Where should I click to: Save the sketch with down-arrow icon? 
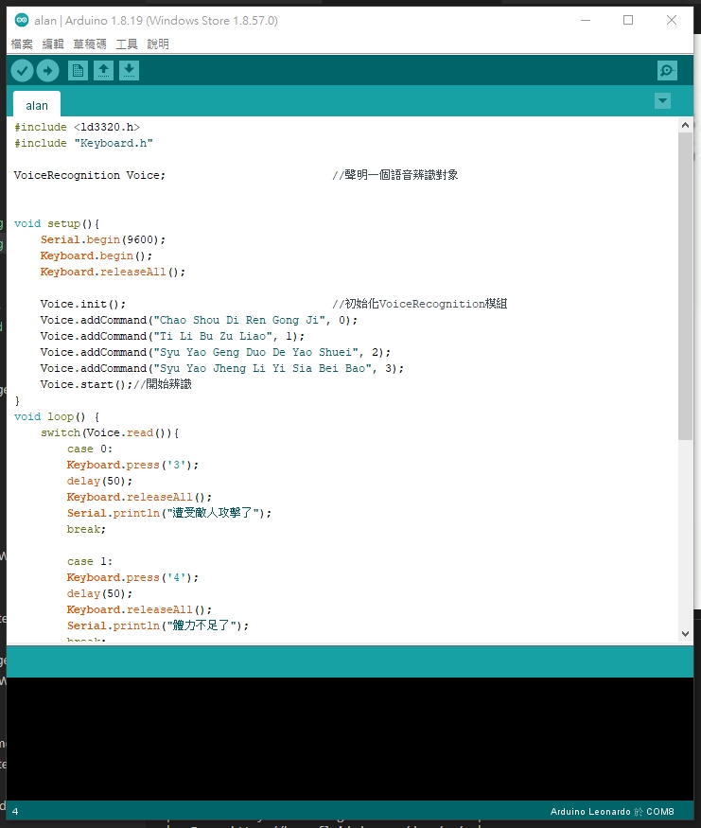tap(129, 70)
